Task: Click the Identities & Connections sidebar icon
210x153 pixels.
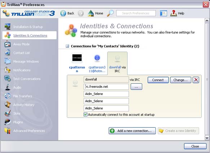Action: 8,35
